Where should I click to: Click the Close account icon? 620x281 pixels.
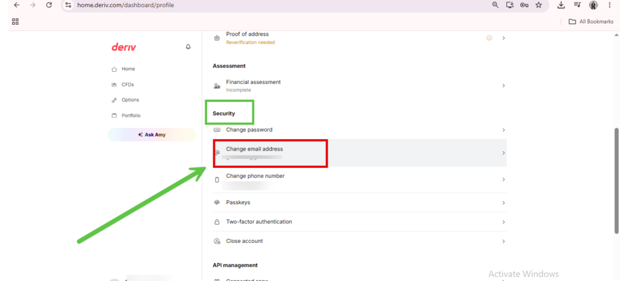pos(217,241)
